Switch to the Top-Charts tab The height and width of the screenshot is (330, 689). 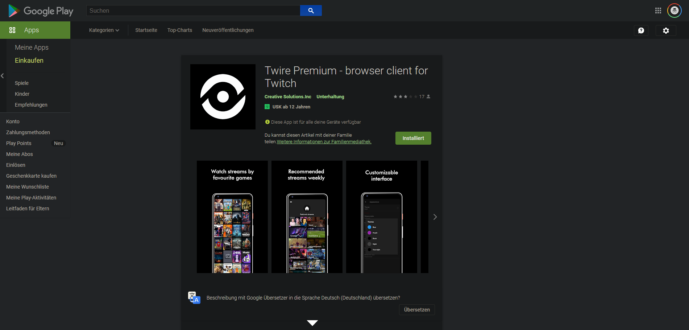(x=179, y=30)
